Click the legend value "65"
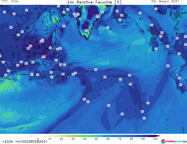The image size is (187, 144). (x=108, y=139)
